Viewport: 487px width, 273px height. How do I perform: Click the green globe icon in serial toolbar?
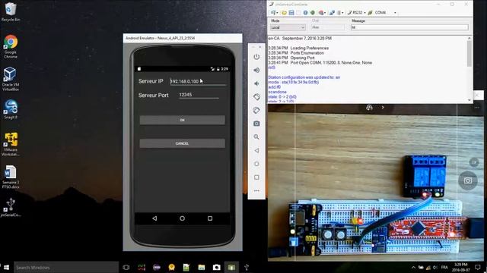pos(313,13)
